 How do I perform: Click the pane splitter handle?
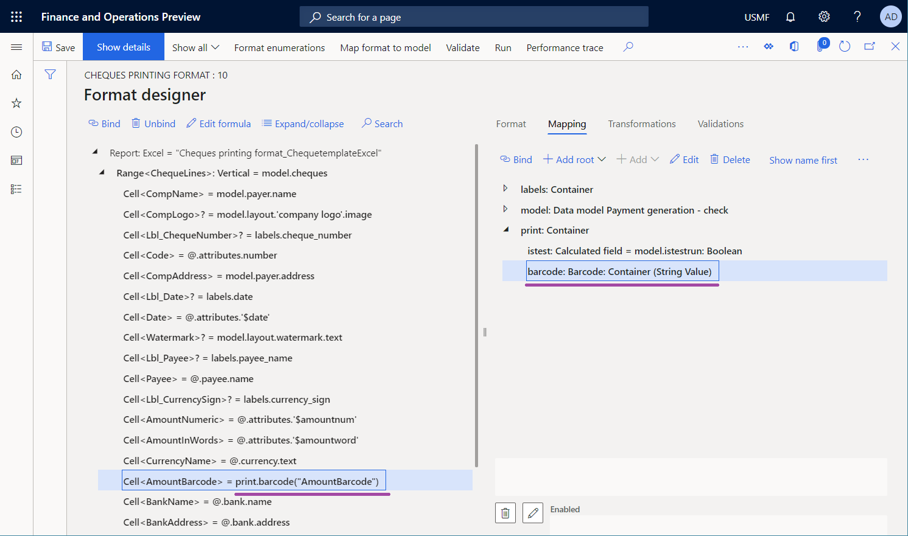pos(485,332)
